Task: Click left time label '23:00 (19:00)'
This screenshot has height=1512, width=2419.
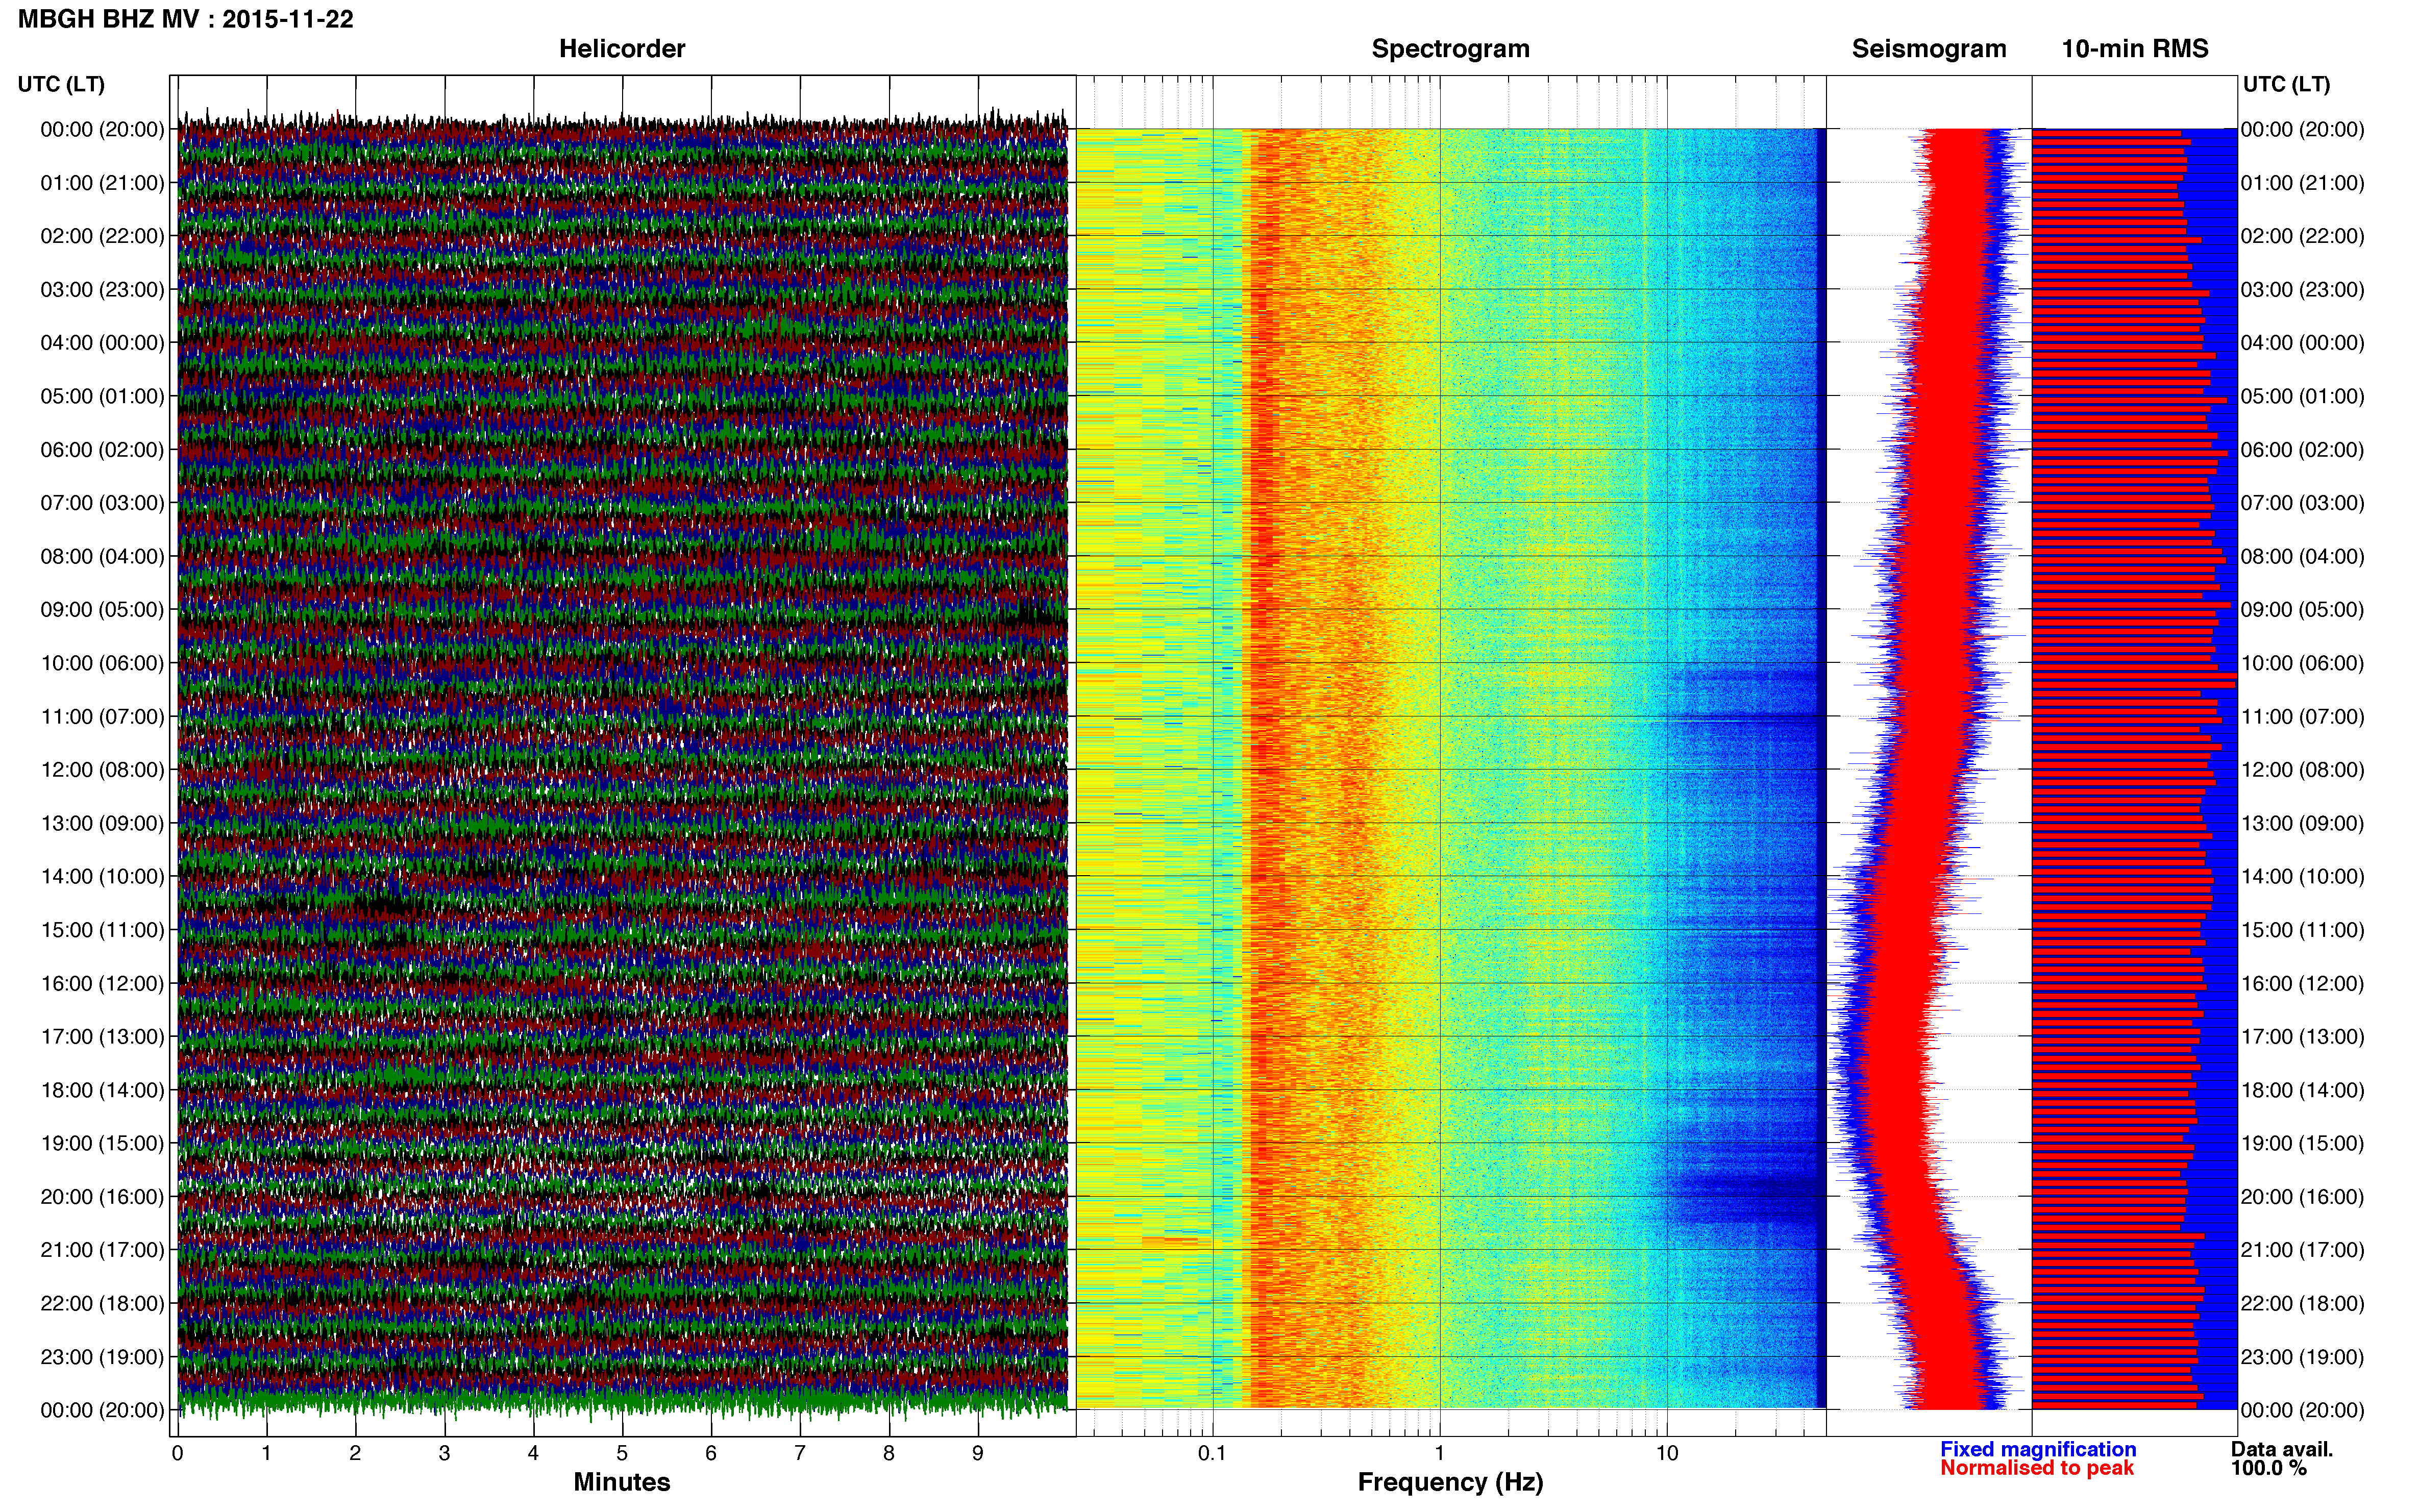Action: pyautogui.click(x=102, y=1357)
